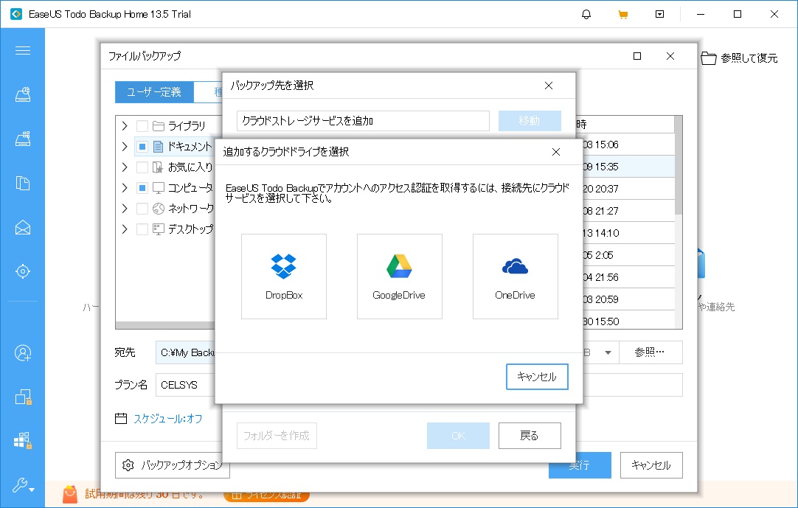Open the locked clone sidebar icon
The width and height of the screenshot is (798, 508).
point(23,397)
